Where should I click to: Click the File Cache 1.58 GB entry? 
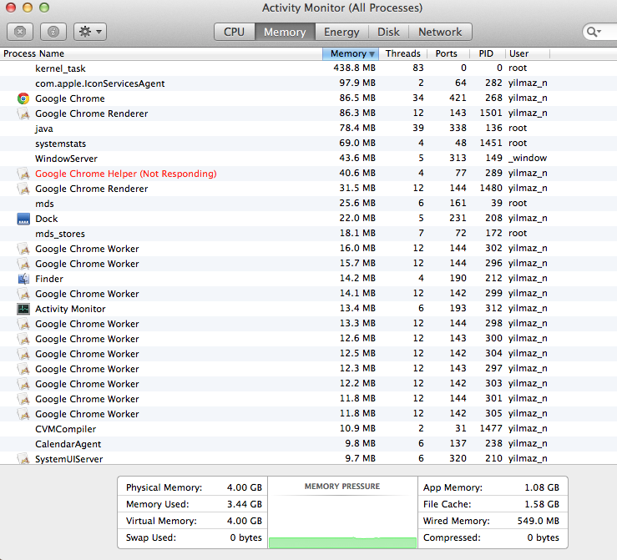(x=491, y=504)
